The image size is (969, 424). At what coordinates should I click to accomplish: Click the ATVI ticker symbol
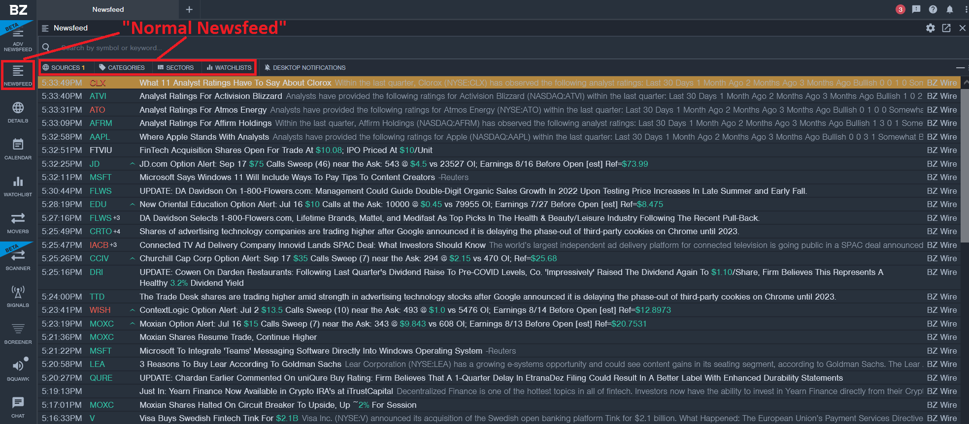click(x=98, y=96)
